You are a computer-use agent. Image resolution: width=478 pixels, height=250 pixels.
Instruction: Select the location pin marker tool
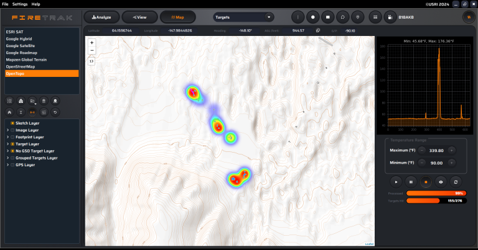(x=357, y=17)
